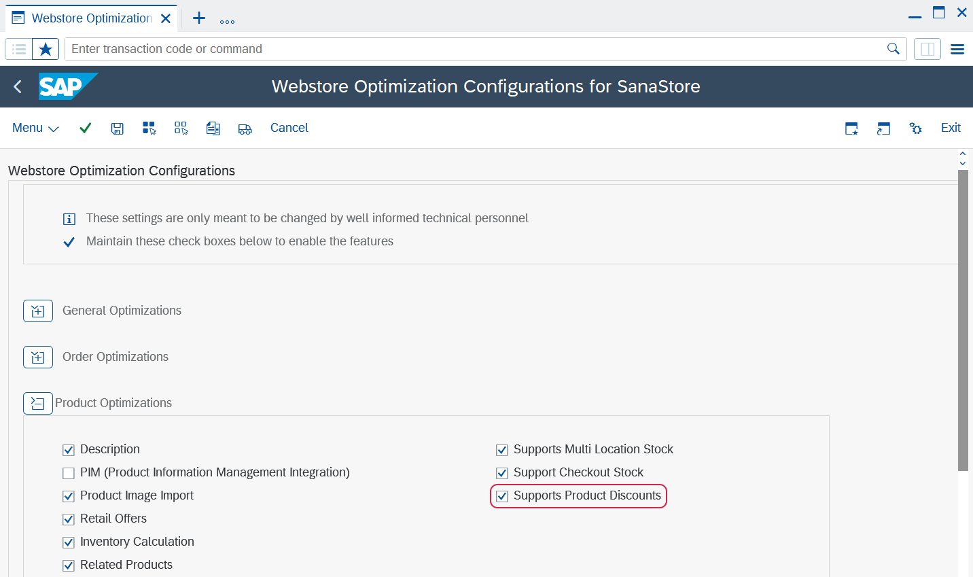The height and width of the screenshot is (577, 973).
Task: Click the Save floppy disk icon
Action: pyautogui.click(x=118, y=128)
